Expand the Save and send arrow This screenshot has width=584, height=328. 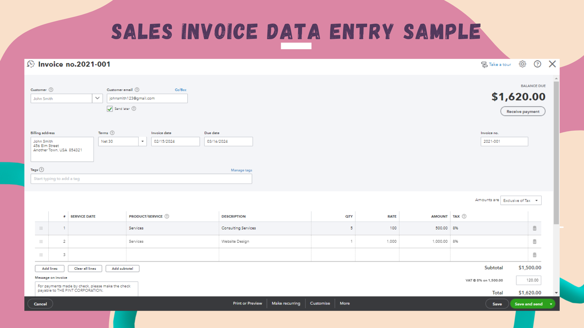click(x=551, y=304)
